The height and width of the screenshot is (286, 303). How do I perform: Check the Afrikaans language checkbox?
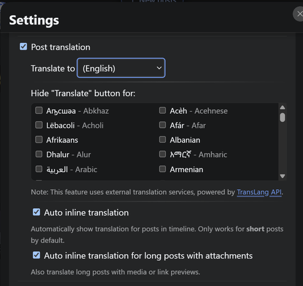(39, 140)
